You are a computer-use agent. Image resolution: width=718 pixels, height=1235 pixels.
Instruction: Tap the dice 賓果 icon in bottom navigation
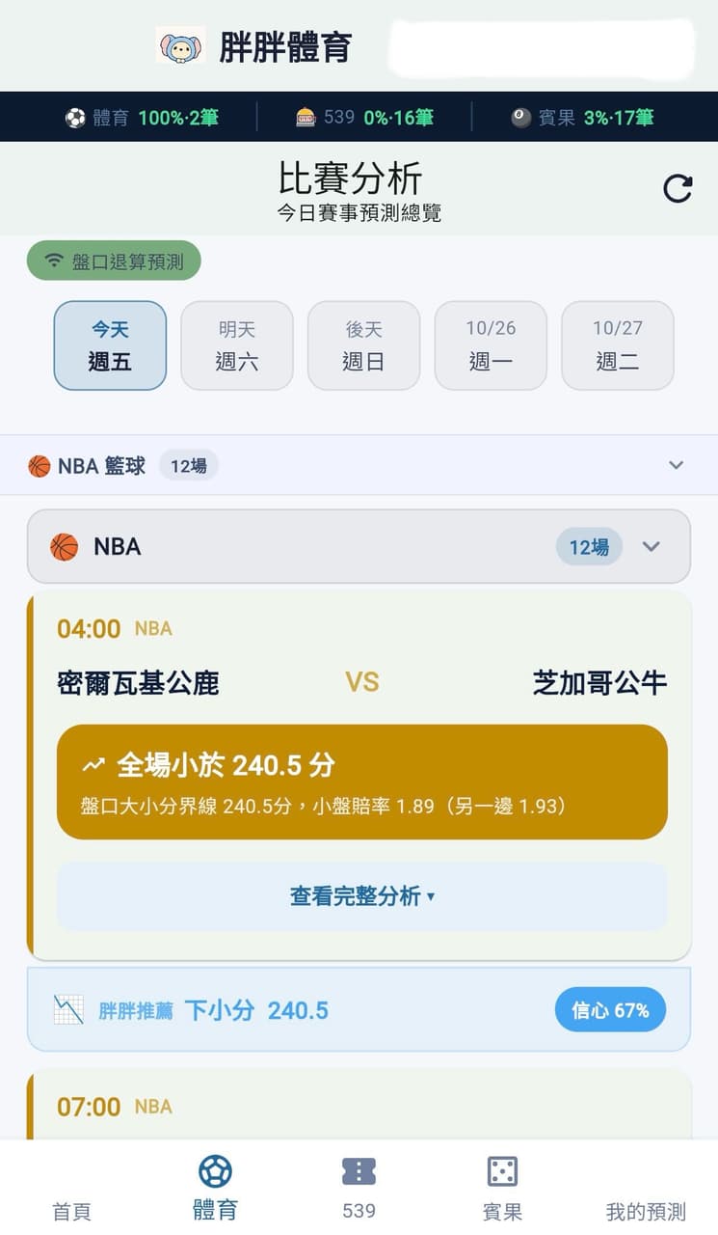502,1171
